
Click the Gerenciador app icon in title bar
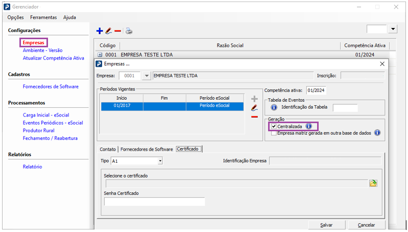tap(7, 7)
